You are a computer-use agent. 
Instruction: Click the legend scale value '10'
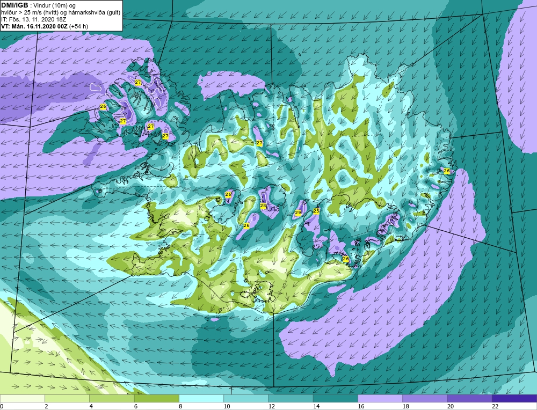(x=227, y=406)
